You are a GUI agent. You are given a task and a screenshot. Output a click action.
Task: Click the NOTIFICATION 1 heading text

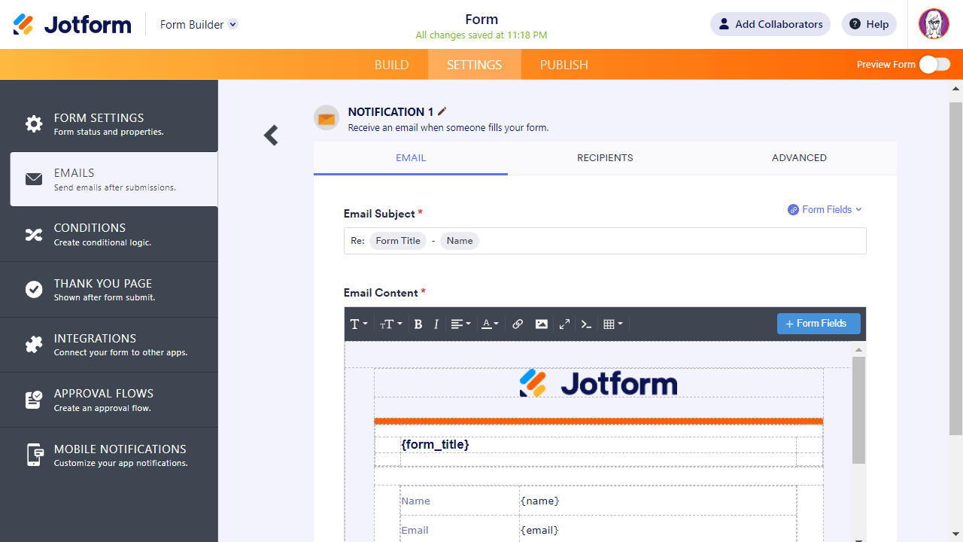[x=390, y=112]
